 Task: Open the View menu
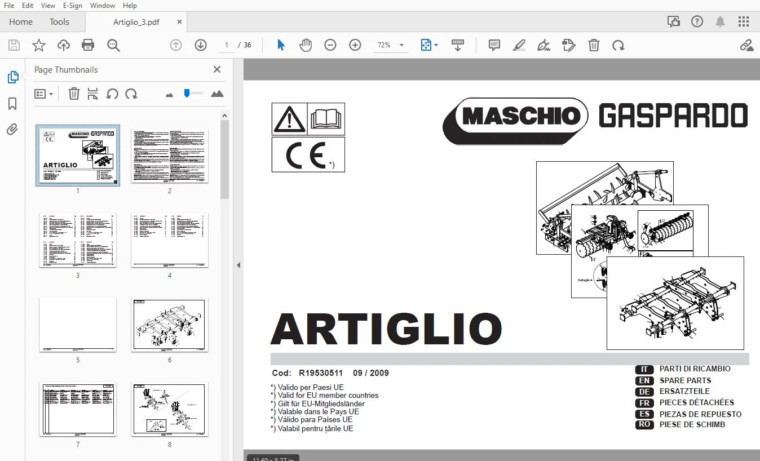coord(48,5)
